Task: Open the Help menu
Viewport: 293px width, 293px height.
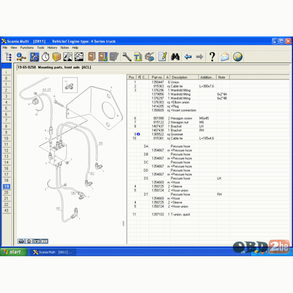Action: pyautogui.click(x=75, y=48)
